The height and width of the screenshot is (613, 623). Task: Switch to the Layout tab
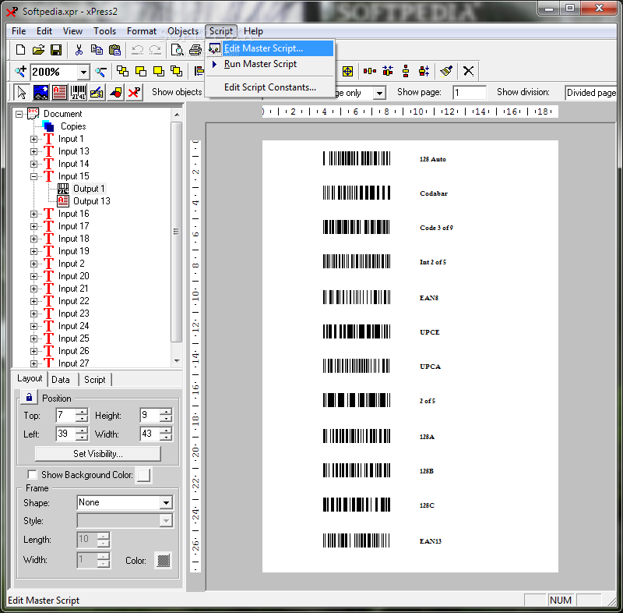tap(30, 379)
